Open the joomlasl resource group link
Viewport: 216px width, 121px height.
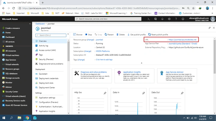[100, 40]
